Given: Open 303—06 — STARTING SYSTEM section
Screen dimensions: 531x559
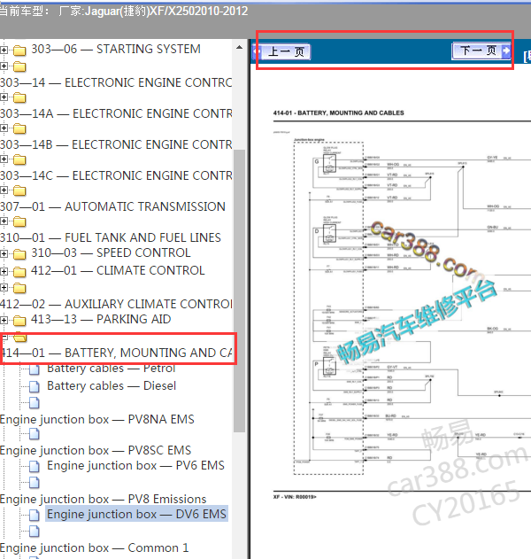Looking at the screenshot, I should pos(116,49).
